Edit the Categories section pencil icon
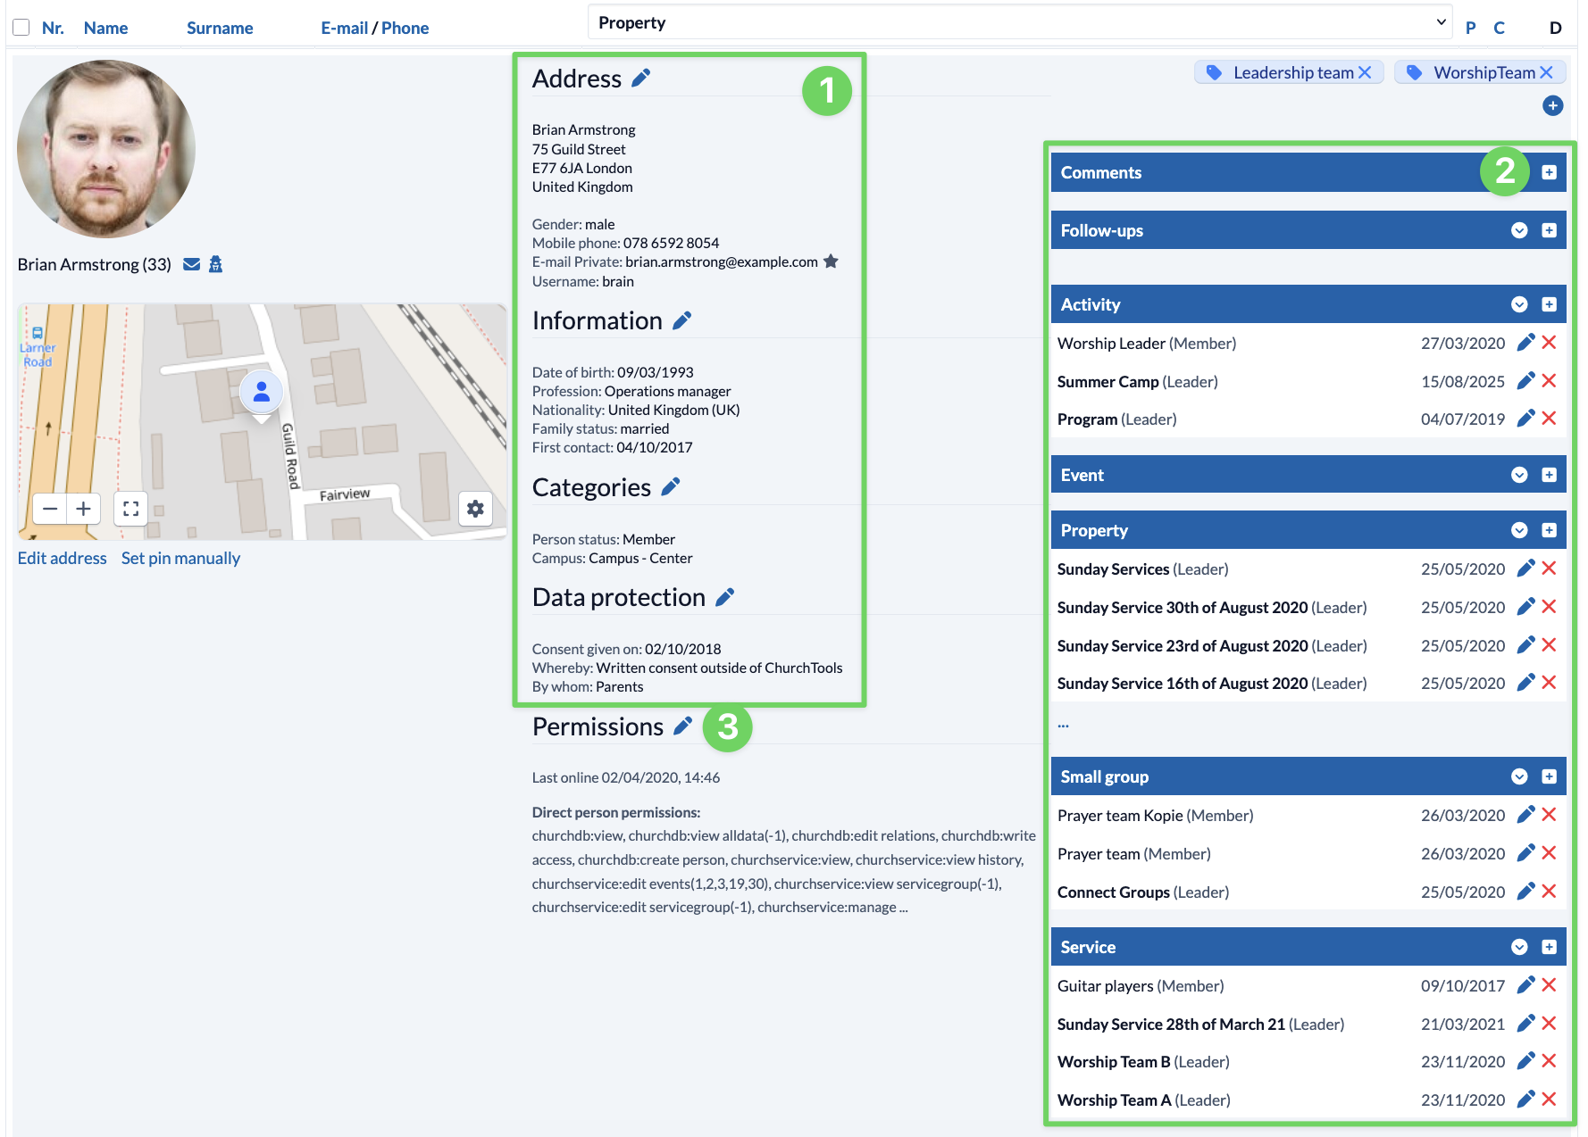This screenshot has height=1137, width=1588. click(x=671, y=487)
